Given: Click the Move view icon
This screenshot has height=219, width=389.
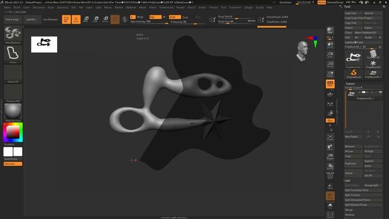Looking at the screenshot, I should click(x=330, y=147).
